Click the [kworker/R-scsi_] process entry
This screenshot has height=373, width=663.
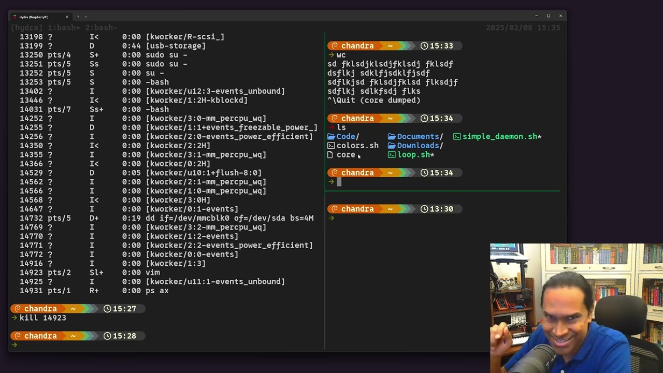click(x=185, y=37)
